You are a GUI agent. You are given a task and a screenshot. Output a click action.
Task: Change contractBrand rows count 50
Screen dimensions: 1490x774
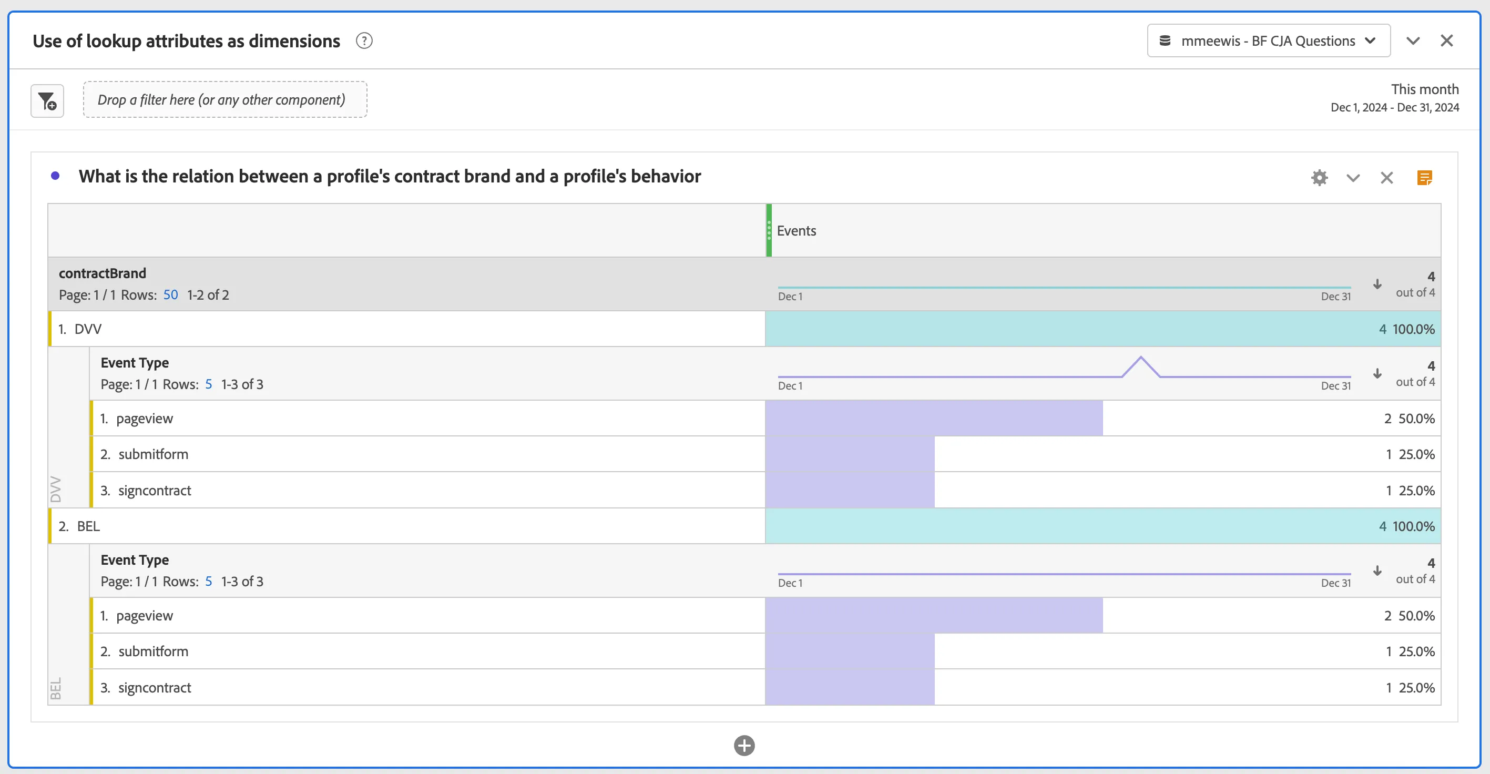[x=171, y=295]
